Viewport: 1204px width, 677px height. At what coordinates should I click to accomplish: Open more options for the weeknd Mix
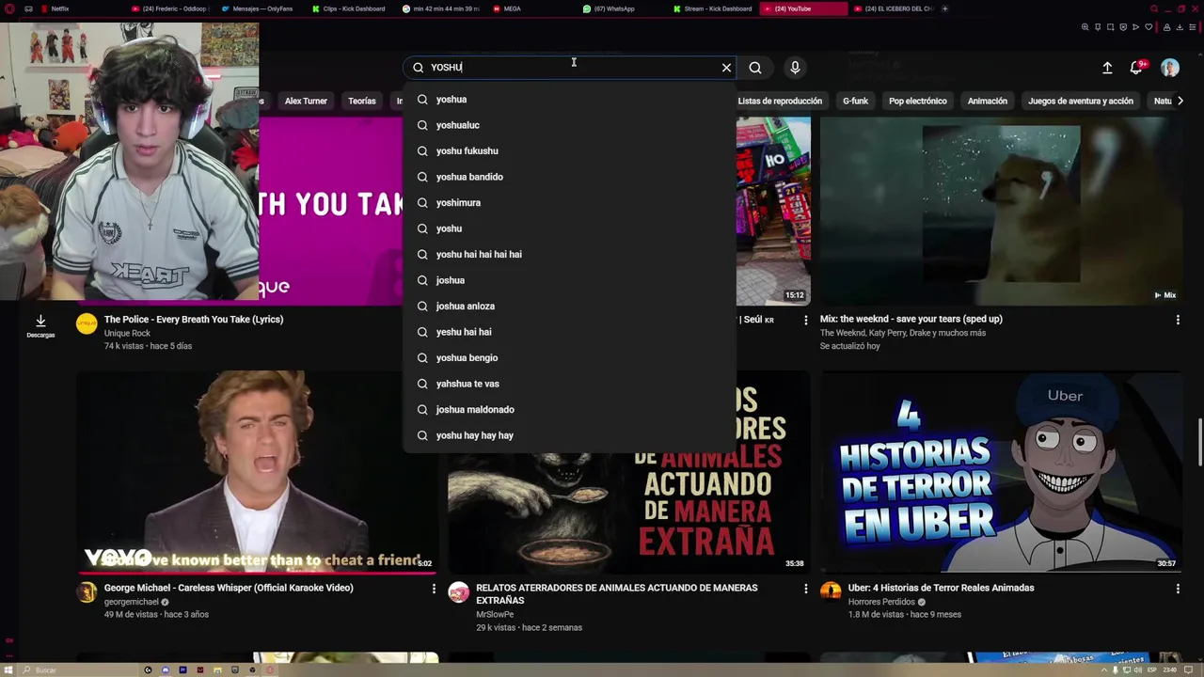click(1178, 320)
